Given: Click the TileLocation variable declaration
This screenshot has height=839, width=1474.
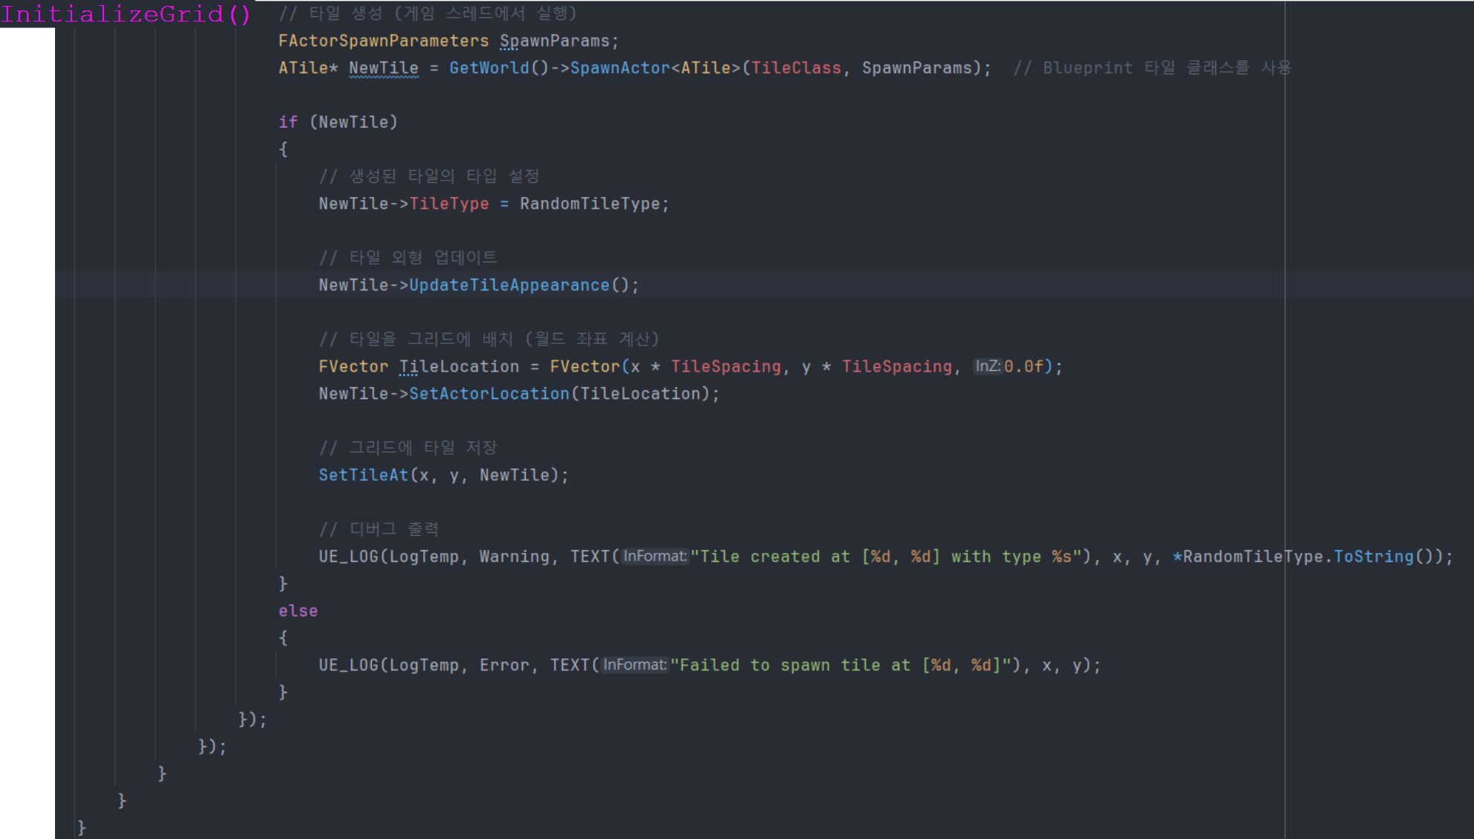Looking at the screenshot, I should tap(459, 366).
